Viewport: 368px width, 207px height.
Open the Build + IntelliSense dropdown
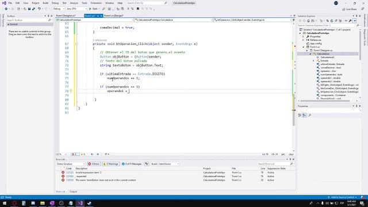tap(165, 164)
